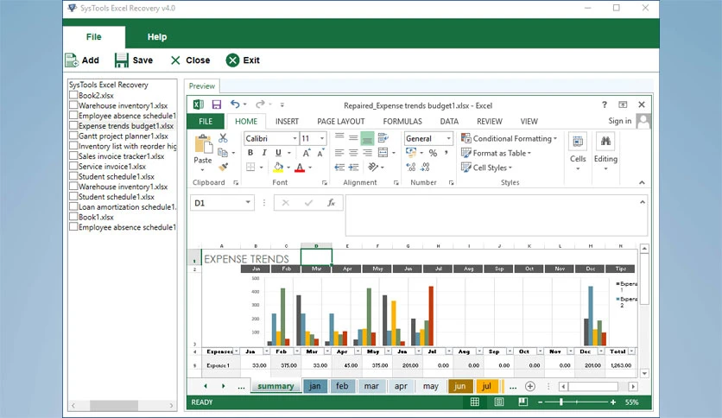Check the Book2.xlsx checkbox
Image resolution: width=722 pixels, height=418 pixels.
click(x=73, y=95)
